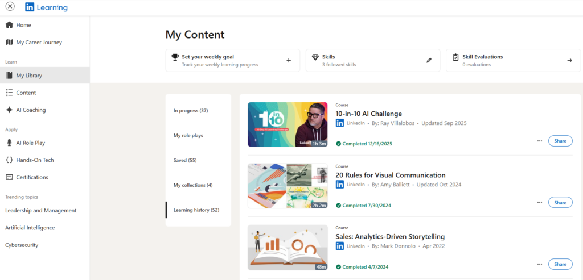Image resolution: width=583 pixels, height=280 pixels.
Task: Click the Hands-On Tech braces icon
Action: tap(9, 160)
